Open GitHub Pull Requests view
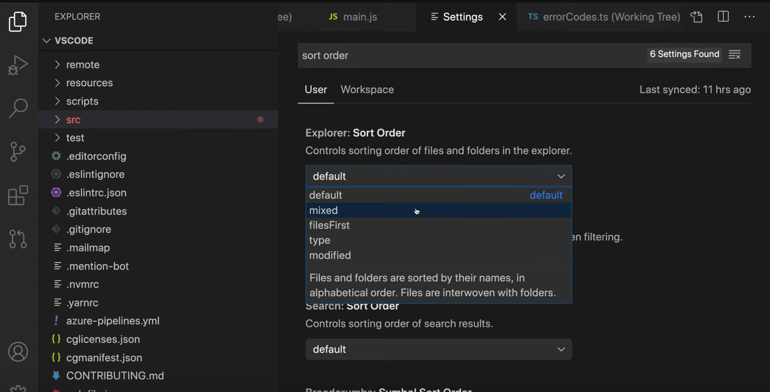The width and height of the screenshot is (770, 392). coord(18,239)
